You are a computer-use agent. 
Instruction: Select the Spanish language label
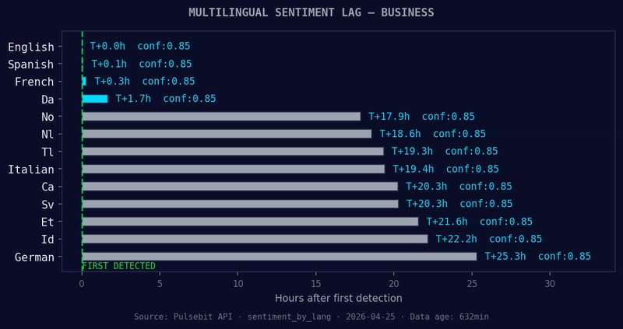click(x=31, y=65)
